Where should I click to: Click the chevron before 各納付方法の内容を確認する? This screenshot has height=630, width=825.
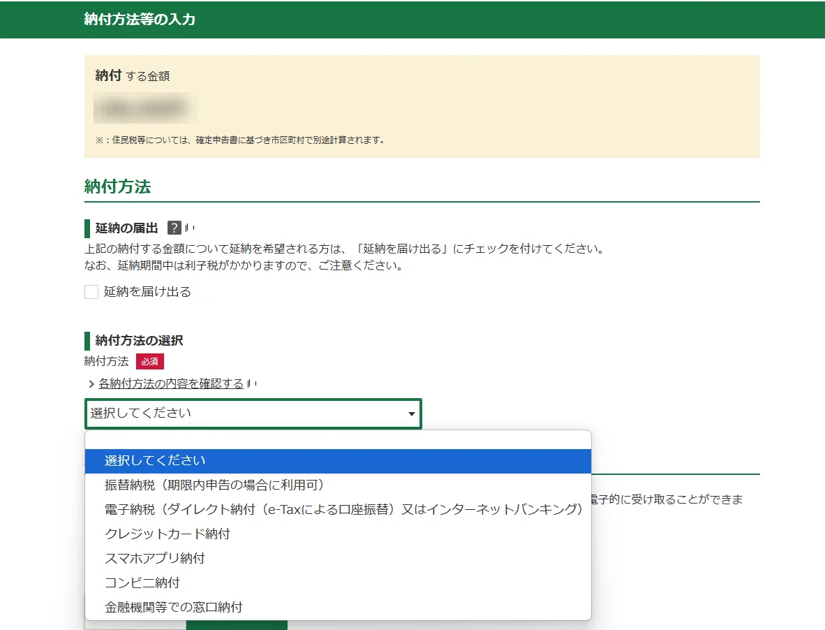click(91, 384)
